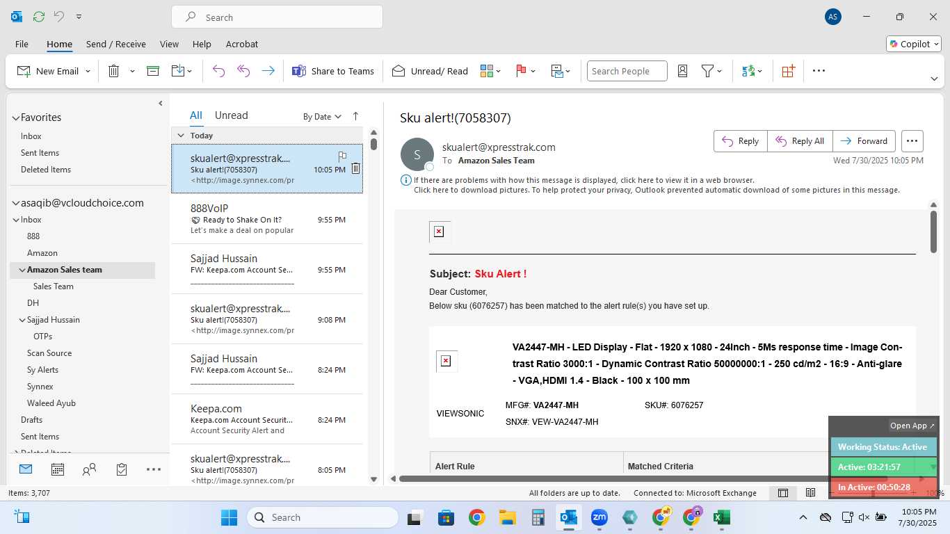
Task: Click the ribbon Forward arrow icon
Action: coord(268,71)
